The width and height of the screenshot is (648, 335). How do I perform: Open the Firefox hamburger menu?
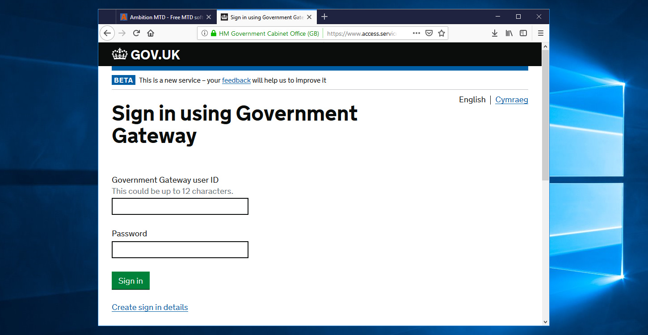pos(541,33)
